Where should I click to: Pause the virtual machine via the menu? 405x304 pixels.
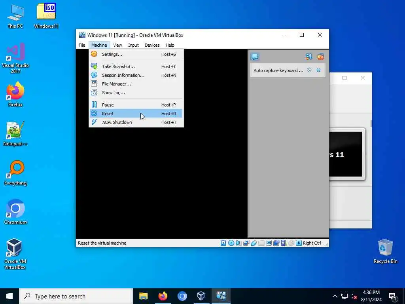point(136,105)
